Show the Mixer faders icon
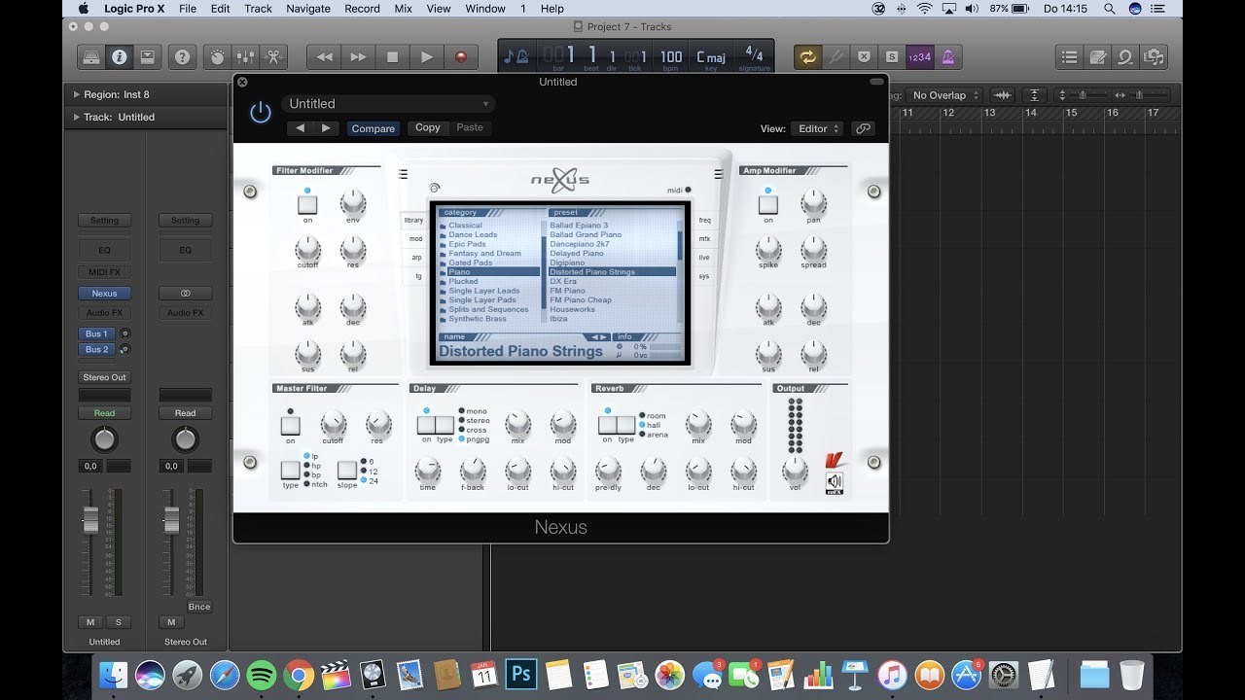 coord(245,56)
